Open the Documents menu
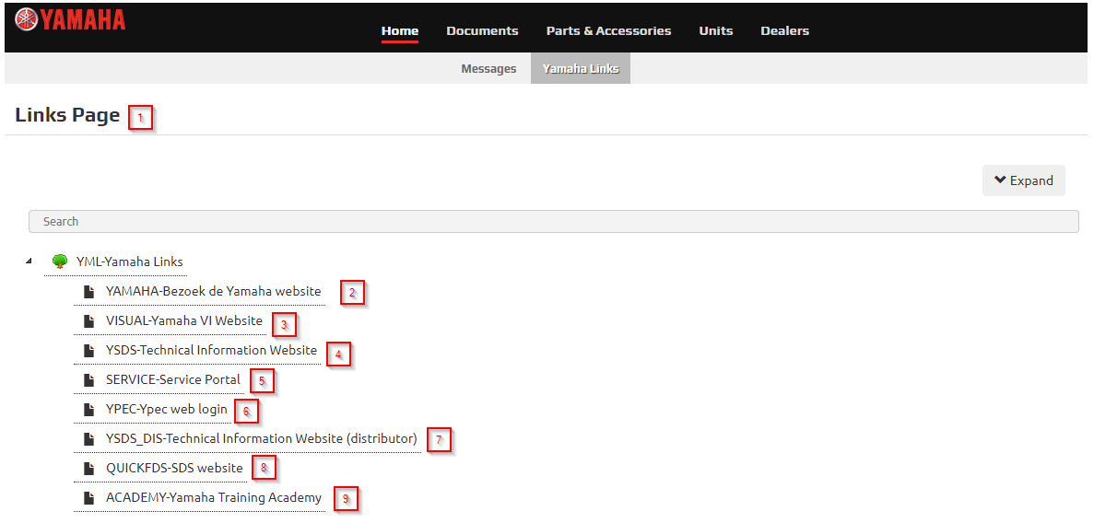1094x523 pixels. pyautogui.click(x=482, y=30)
